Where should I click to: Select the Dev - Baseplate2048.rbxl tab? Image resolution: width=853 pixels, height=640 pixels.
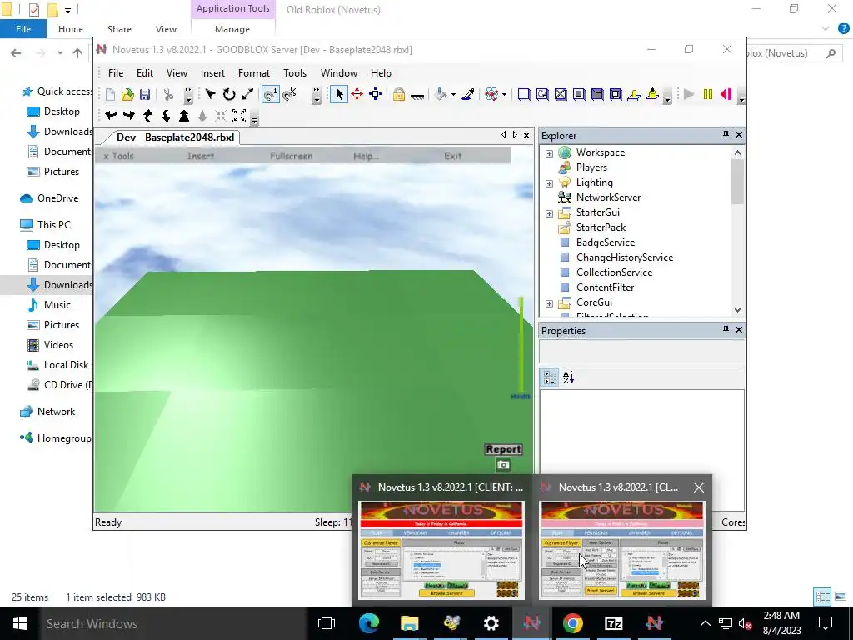175,137
